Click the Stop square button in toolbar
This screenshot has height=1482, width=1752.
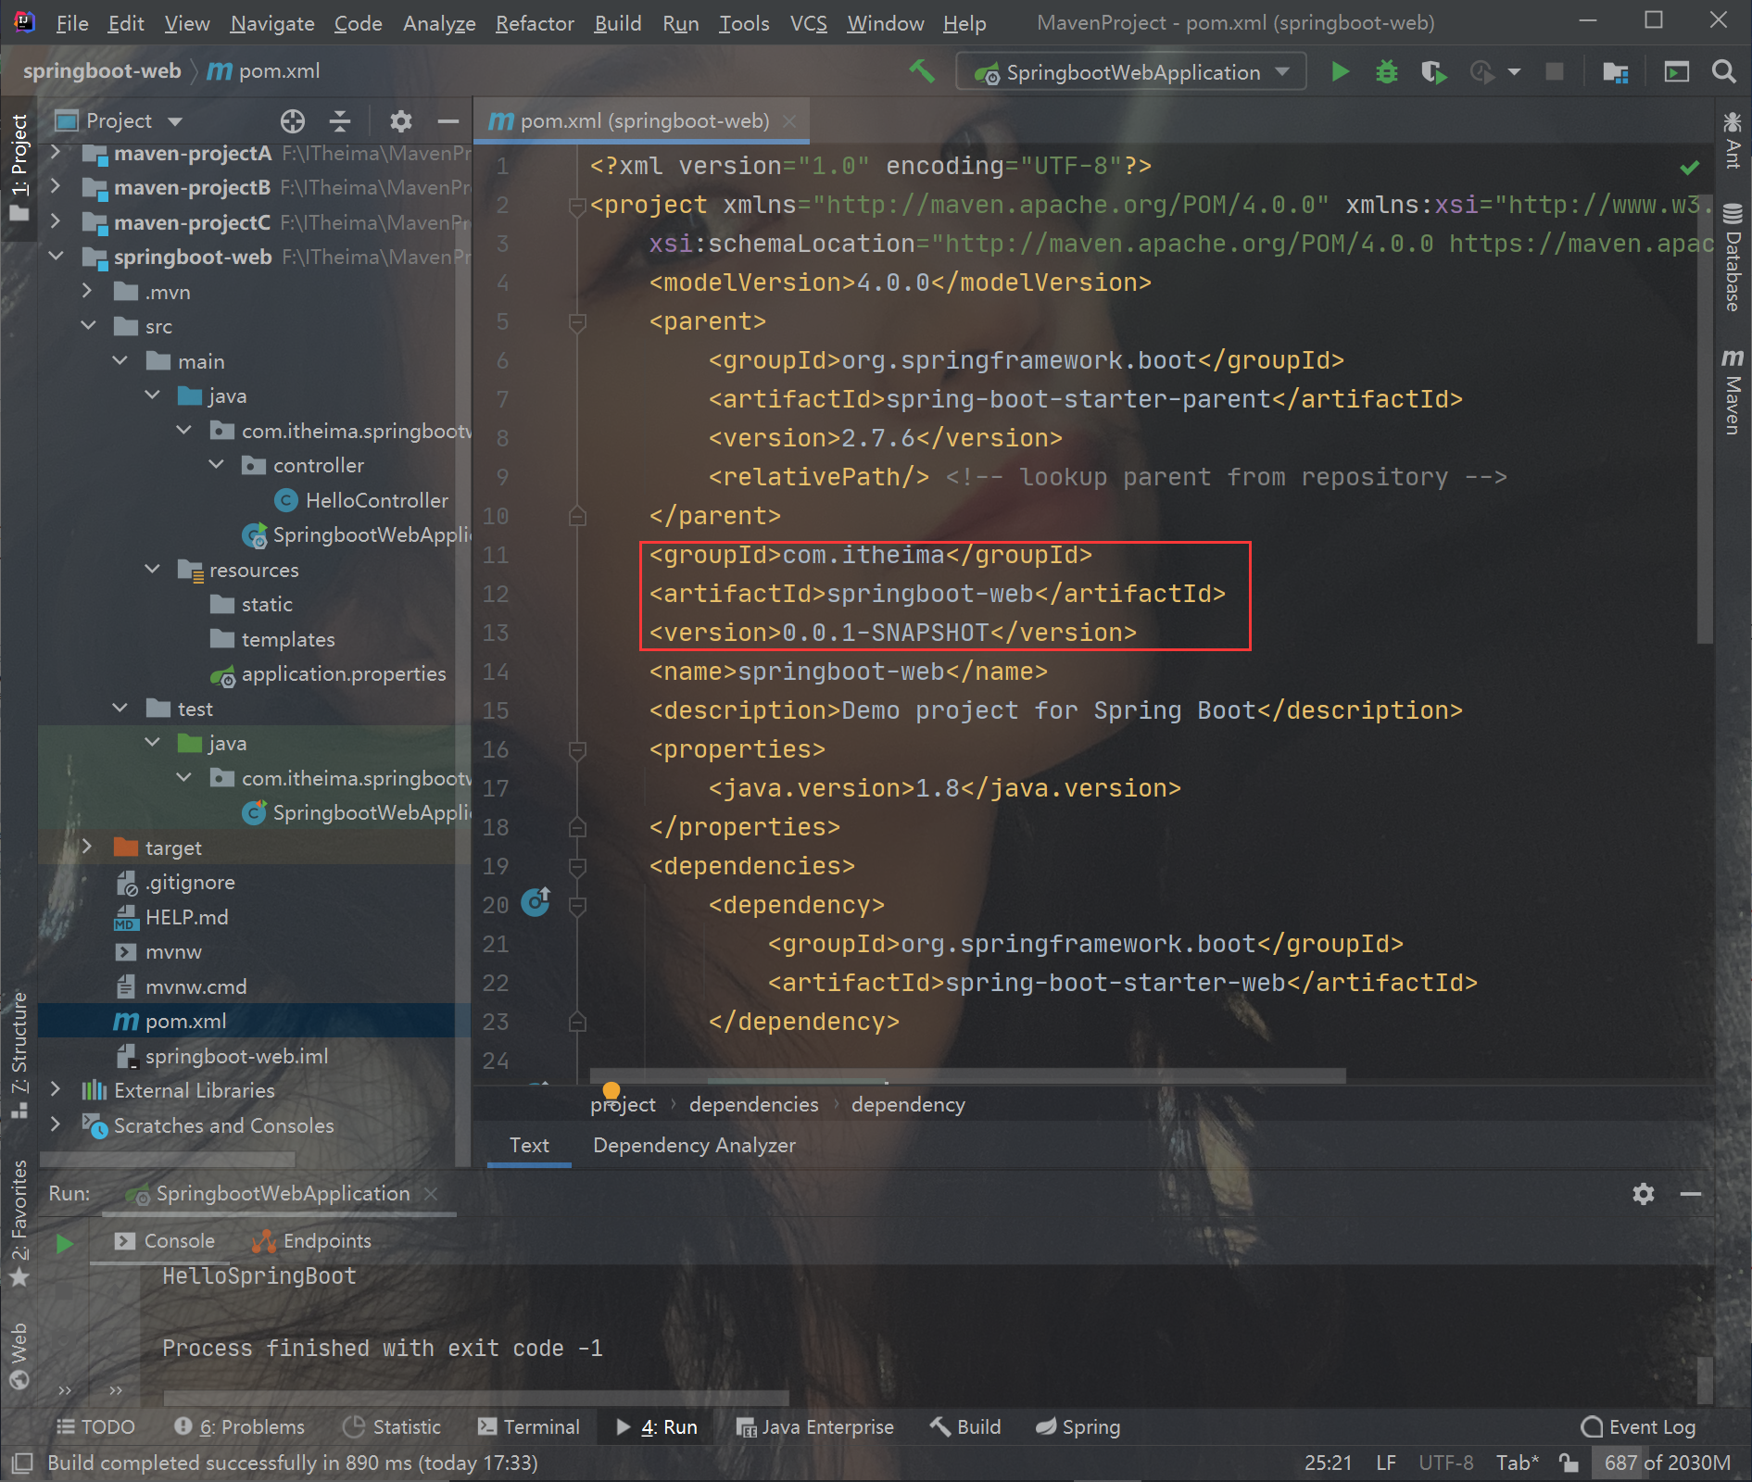pos(1555,71)
